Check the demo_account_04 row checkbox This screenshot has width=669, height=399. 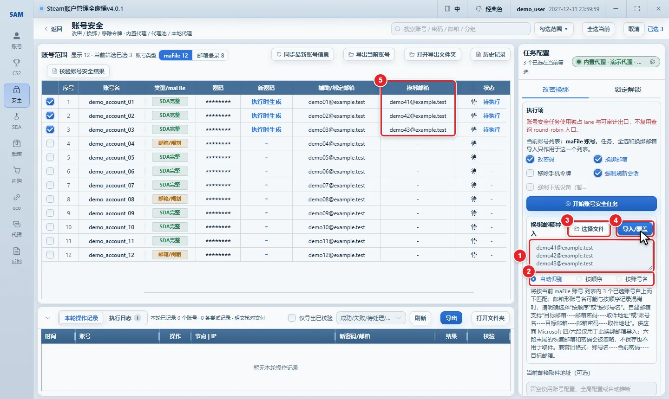(x=50, y=143)
